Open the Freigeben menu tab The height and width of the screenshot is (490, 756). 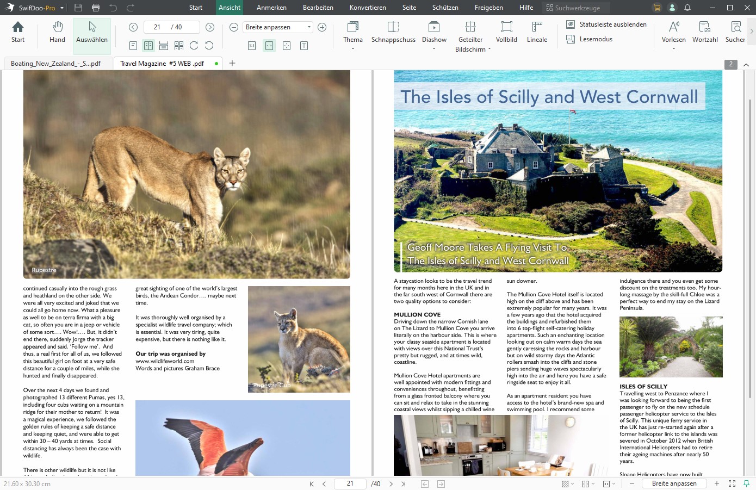click(x=489, y=8)
